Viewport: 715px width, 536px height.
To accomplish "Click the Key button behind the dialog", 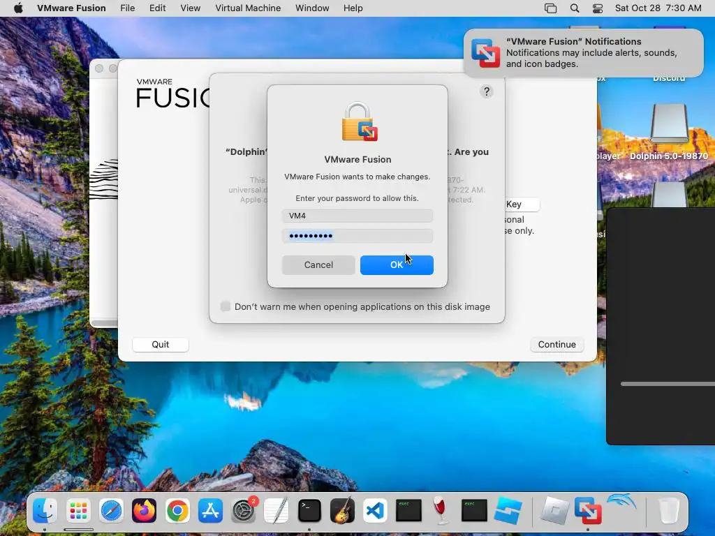I will (x=522, y=204).
